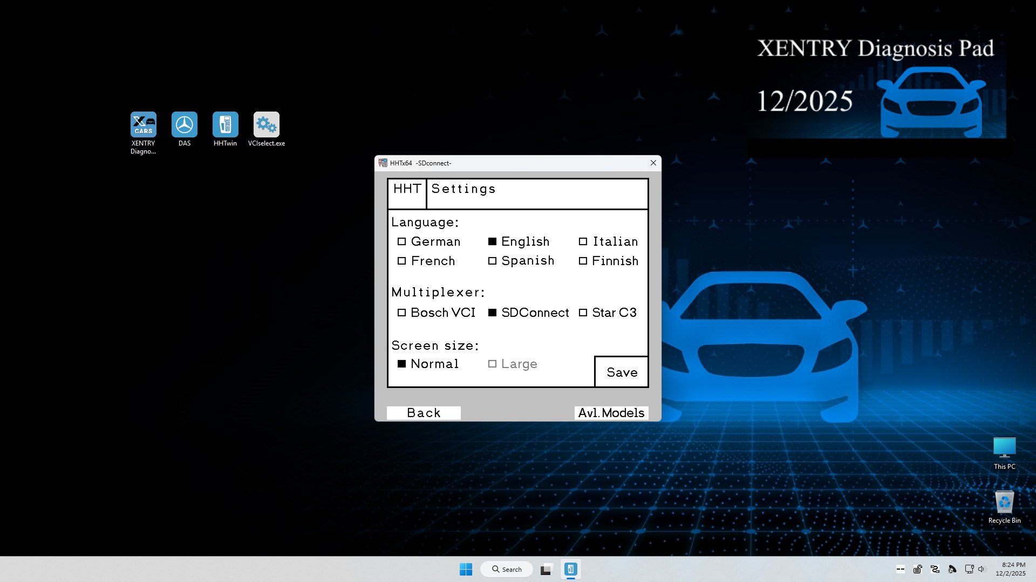This screenshot has height=582, width=1036.
Task: Enable Spanish language option
Action: [493, 261]
